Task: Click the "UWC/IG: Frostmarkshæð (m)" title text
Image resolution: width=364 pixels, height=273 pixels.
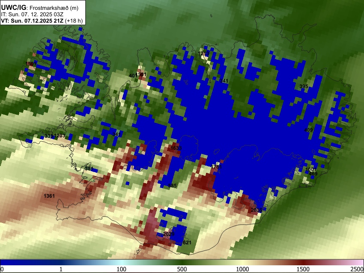Action: (x=40, y=8)
